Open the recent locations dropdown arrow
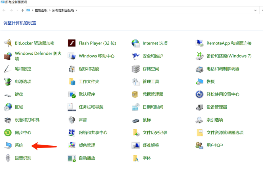 pyautogui.click(x=17, y=10)
